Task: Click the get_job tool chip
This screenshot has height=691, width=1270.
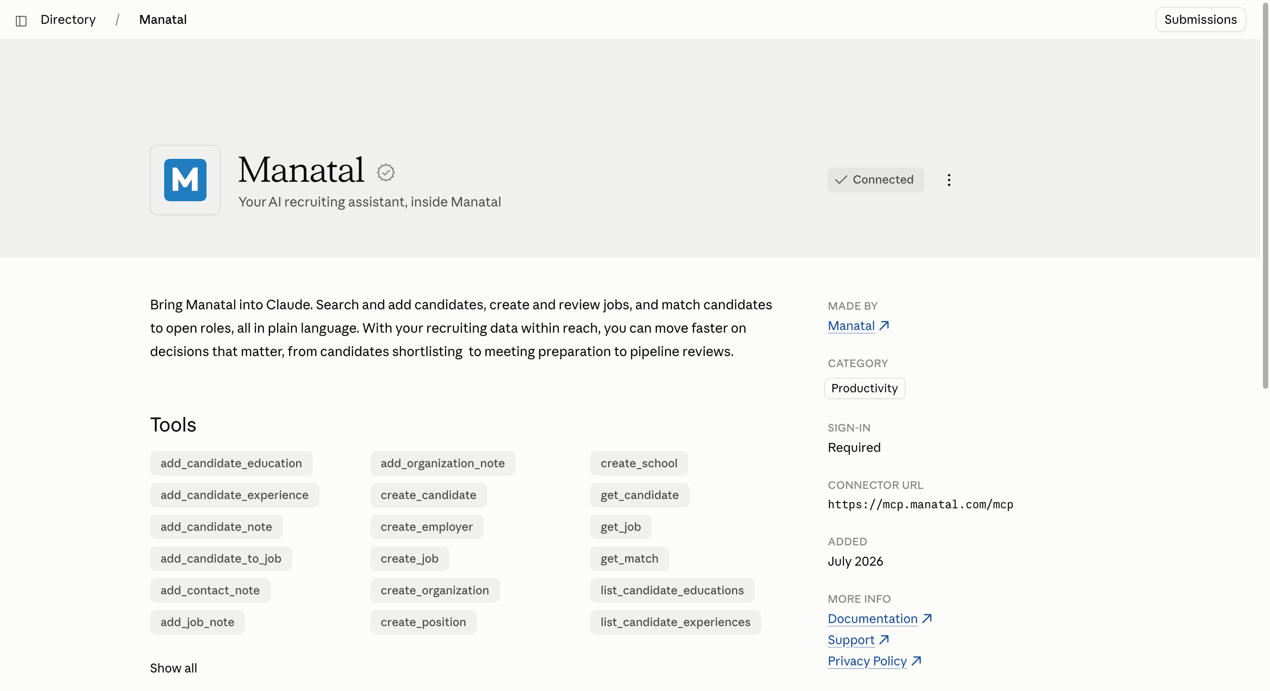Action: point(621,527)
